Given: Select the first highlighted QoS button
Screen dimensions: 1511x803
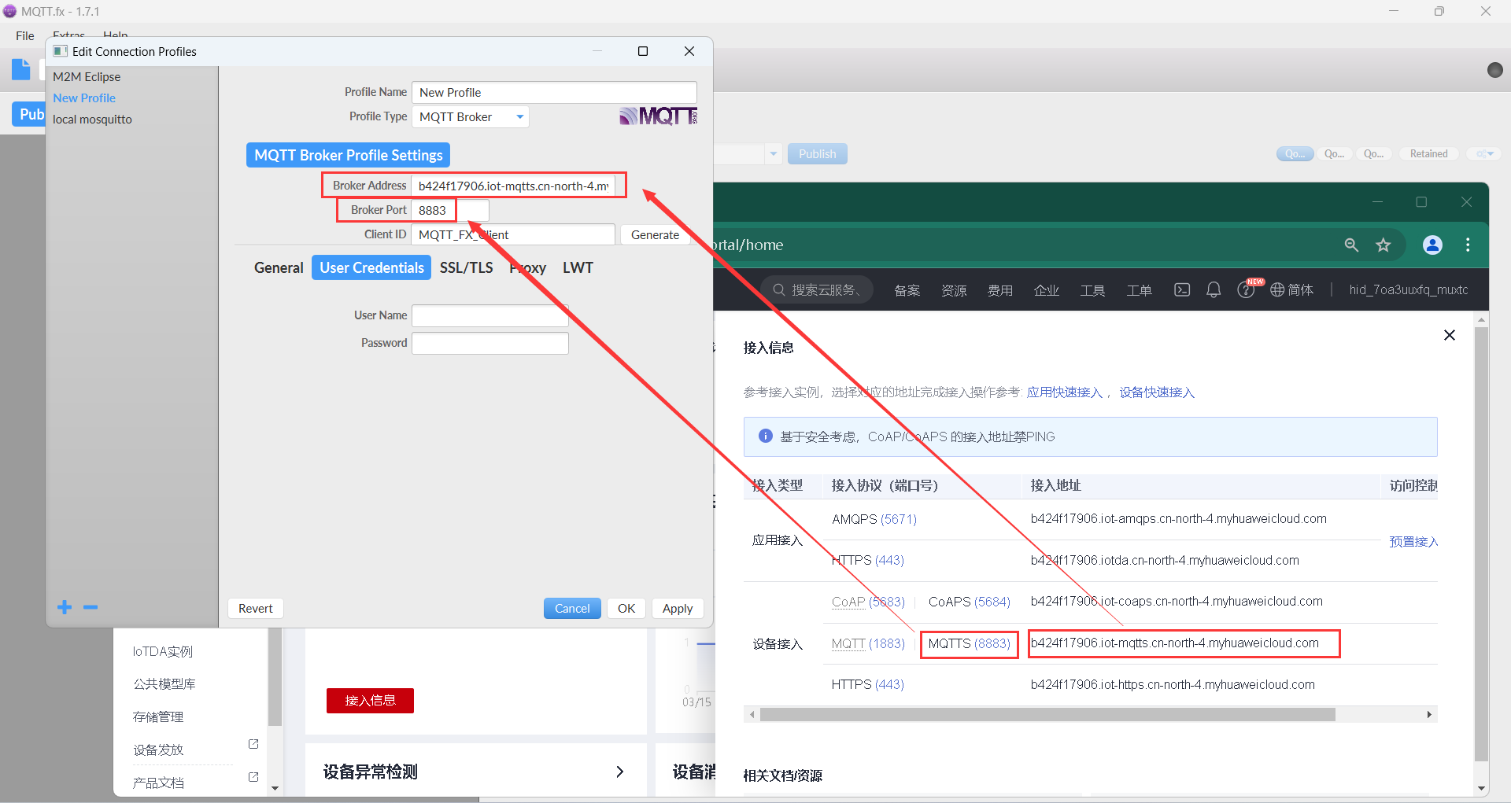Looking at the screenshot, I should 1295,154.
